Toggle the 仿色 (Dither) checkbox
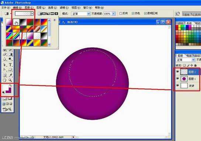 click(x=133, y=13)
